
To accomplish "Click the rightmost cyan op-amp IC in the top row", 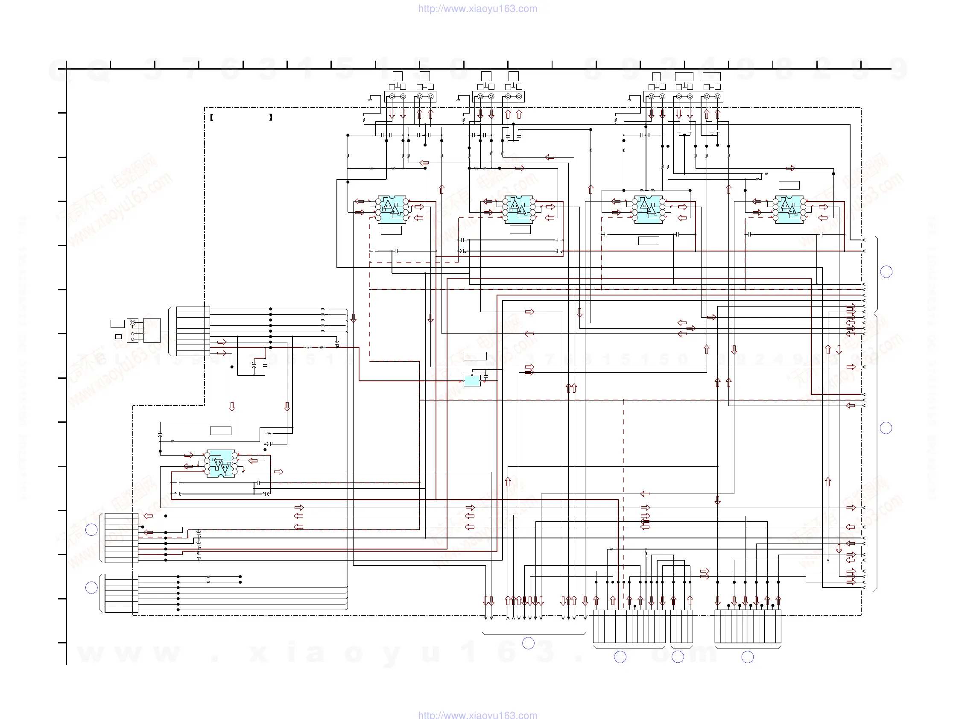I will tap(789, 210).
